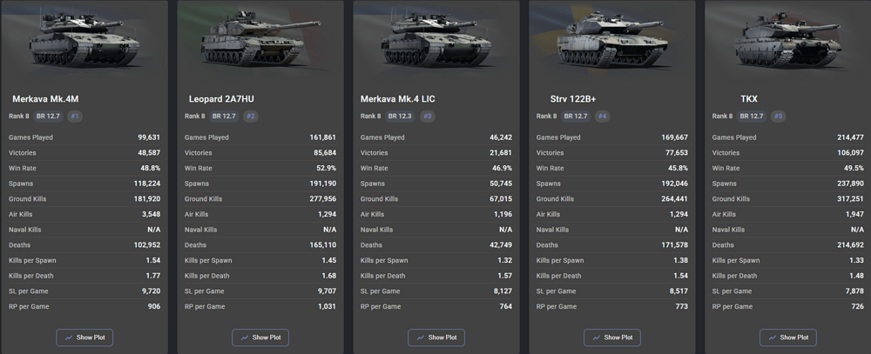Show the plot for TKX
Viewport: 871px width, 354px height.
pos(787,337)
